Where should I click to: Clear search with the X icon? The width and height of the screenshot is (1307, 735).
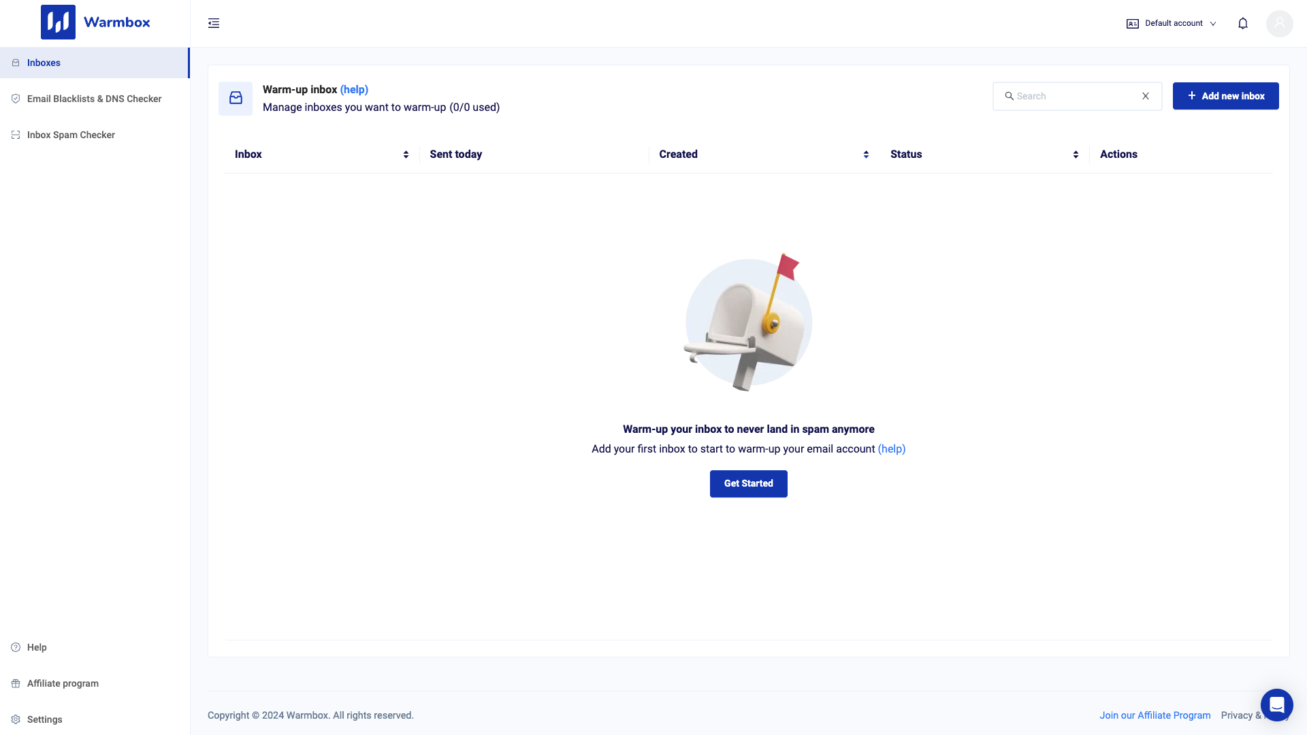[x=1146, y=96]
